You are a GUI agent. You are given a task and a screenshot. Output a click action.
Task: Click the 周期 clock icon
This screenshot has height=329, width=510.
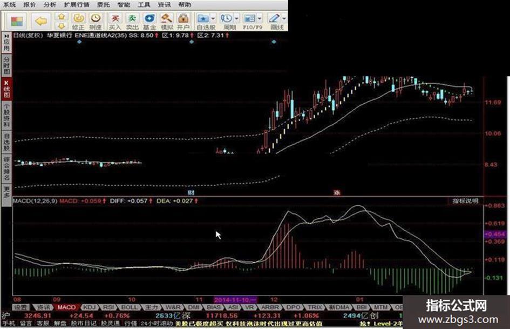(x=227, y=18)
